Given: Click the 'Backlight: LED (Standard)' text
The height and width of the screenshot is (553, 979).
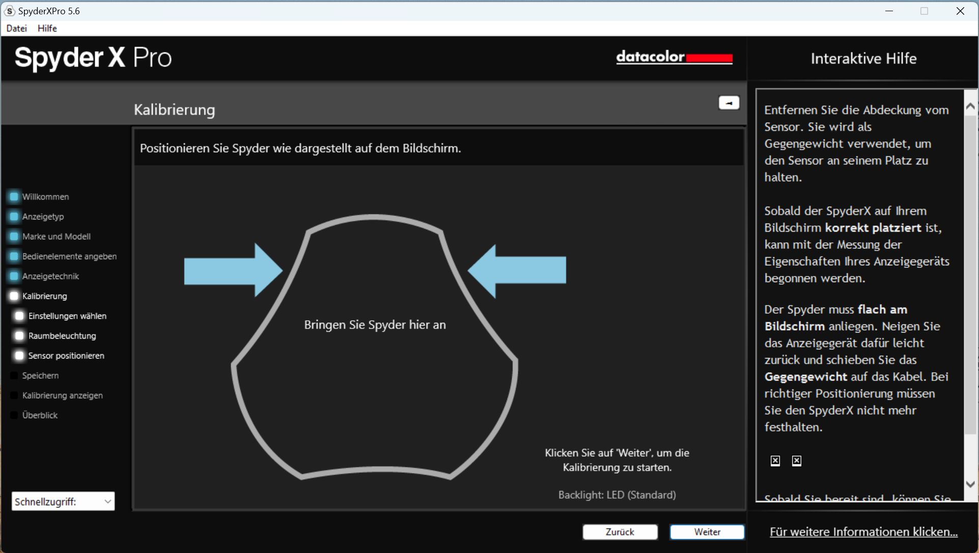Looking at the screenshot, I should 617,495.
